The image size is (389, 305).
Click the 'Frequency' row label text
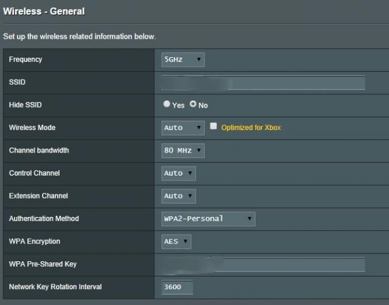[26, 60]
